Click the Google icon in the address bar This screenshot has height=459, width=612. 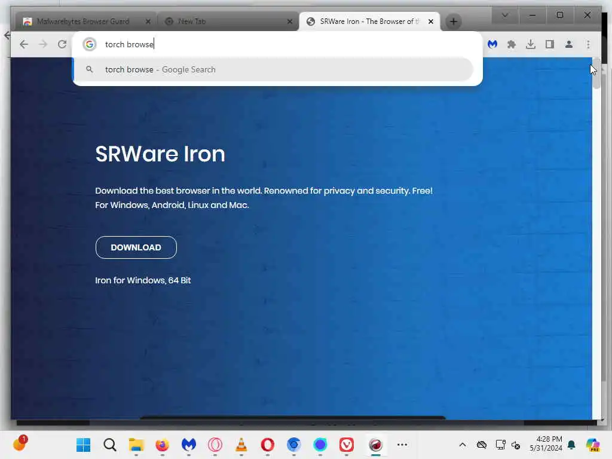pyautogui.click(x=90, y=44)
